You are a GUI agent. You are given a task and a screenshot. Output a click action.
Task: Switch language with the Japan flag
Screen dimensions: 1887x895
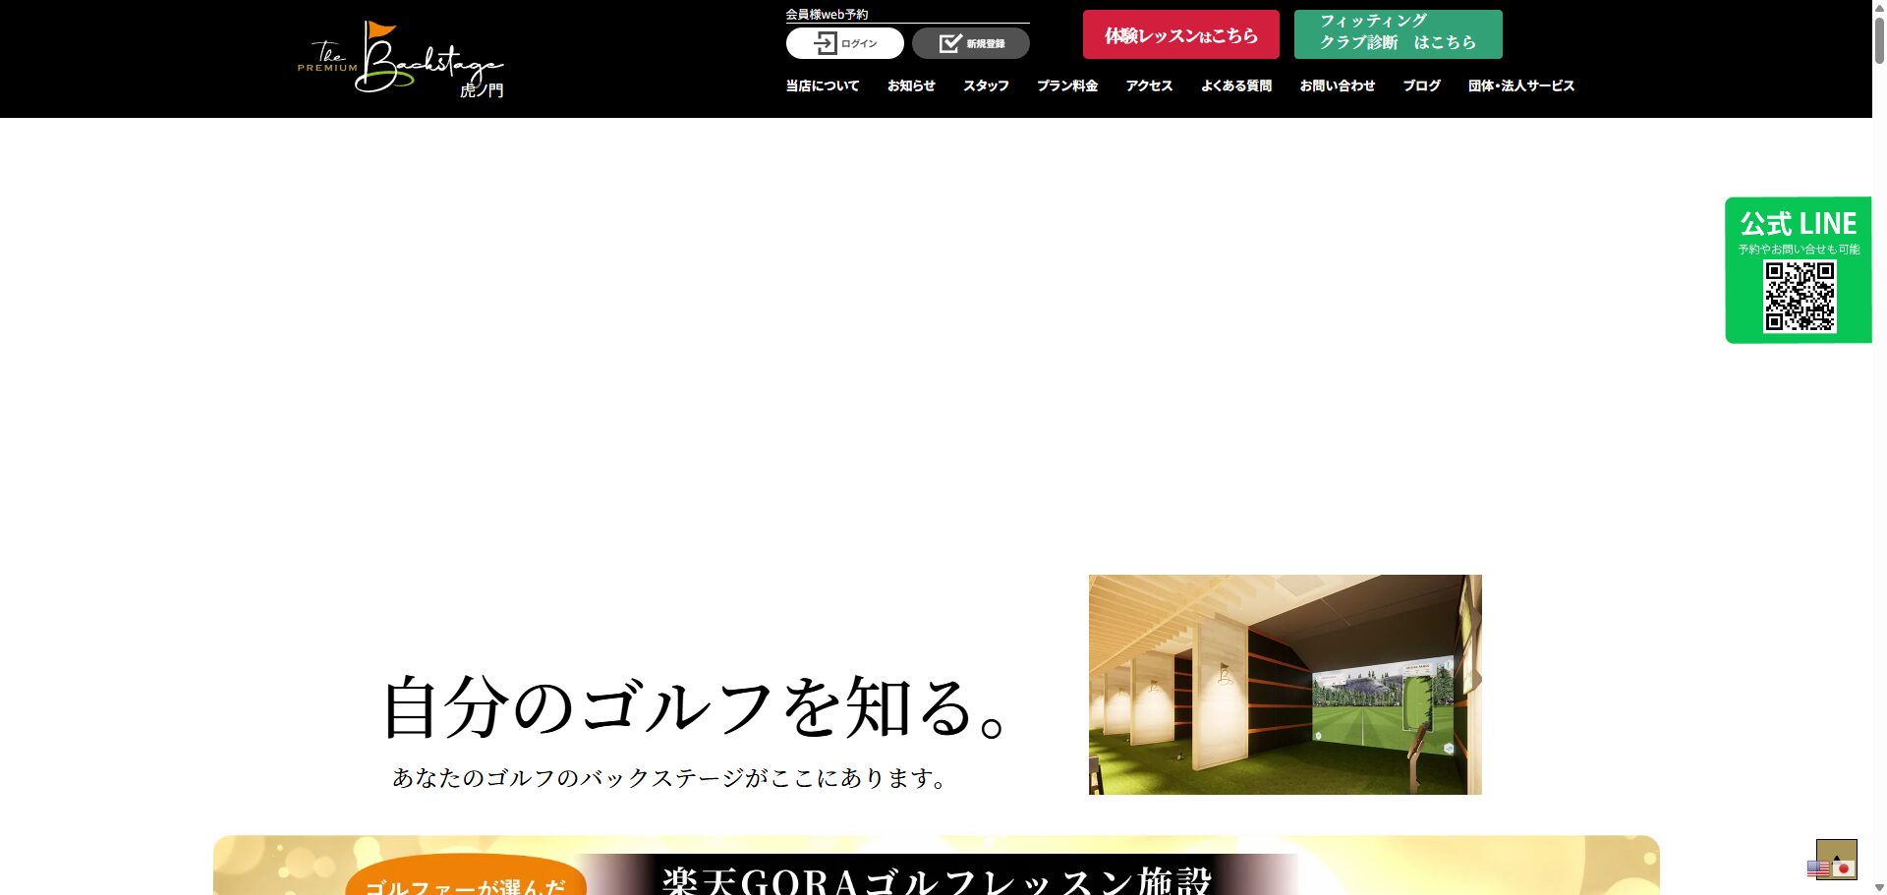click(1844, 868)
